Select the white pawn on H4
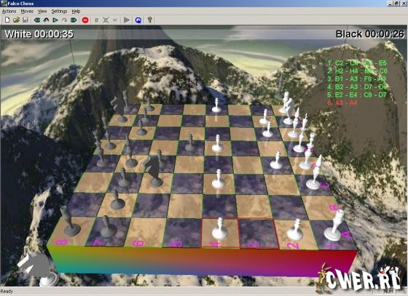The width and height of the screenshot is (408, 296). pos(216,105)
